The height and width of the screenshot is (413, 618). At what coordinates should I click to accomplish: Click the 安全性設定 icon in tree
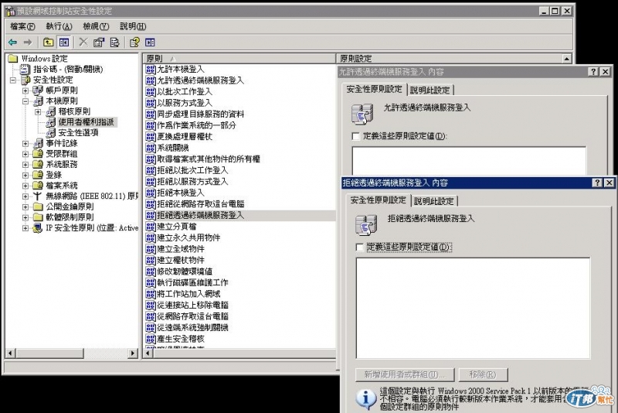[x=25, y=80]
